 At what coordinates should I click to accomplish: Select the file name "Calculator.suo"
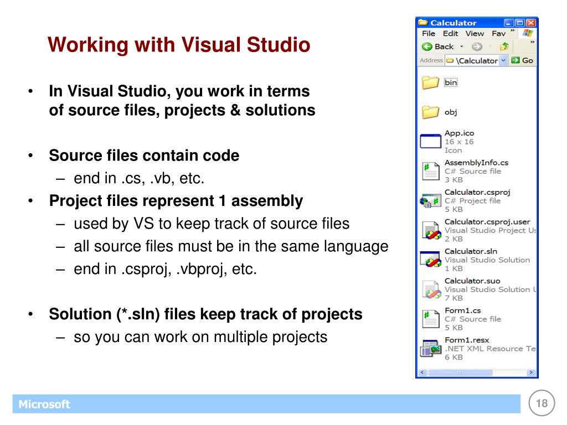pos(472,281)
